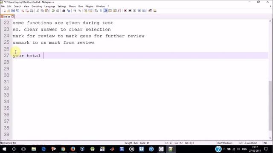
Task: Save the document with the Save icon
Action: 13,11
